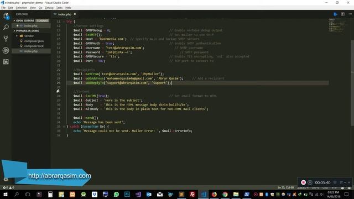Image resolution: width=354 pixels, height=199 pixels.
Task: Open composer.json in the explorer
Action: click(x=34, y=41)
